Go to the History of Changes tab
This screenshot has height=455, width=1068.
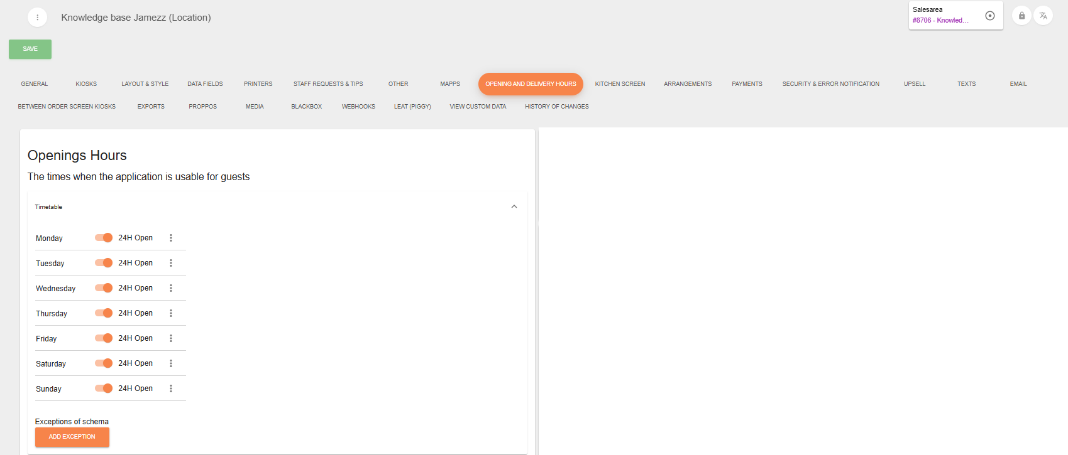(556, 107)
